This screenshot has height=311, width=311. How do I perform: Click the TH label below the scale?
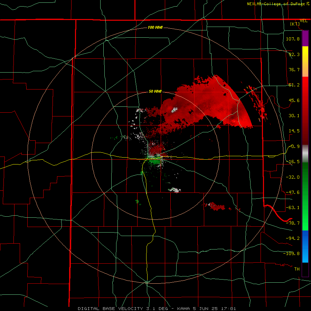point(297,269)
